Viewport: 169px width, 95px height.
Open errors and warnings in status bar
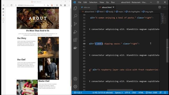pyautogui.click(x=78, y=93)
